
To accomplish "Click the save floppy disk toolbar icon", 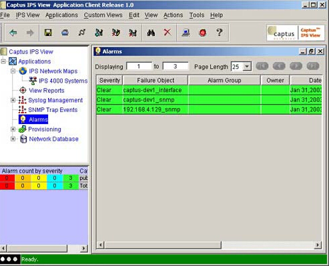I will click(x=48, y=33).
